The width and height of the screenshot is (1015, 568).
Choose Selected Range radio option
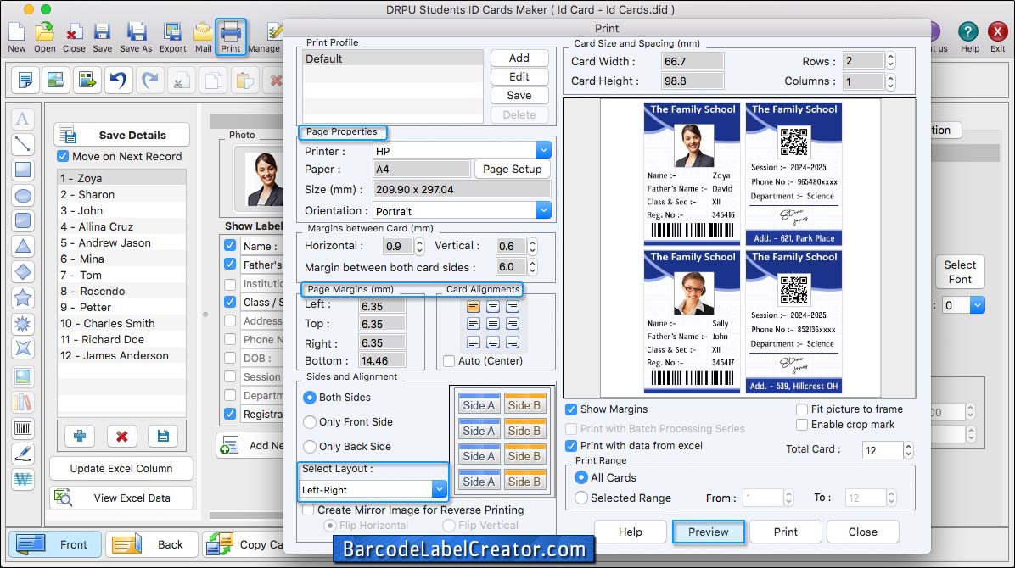(580, 498)
